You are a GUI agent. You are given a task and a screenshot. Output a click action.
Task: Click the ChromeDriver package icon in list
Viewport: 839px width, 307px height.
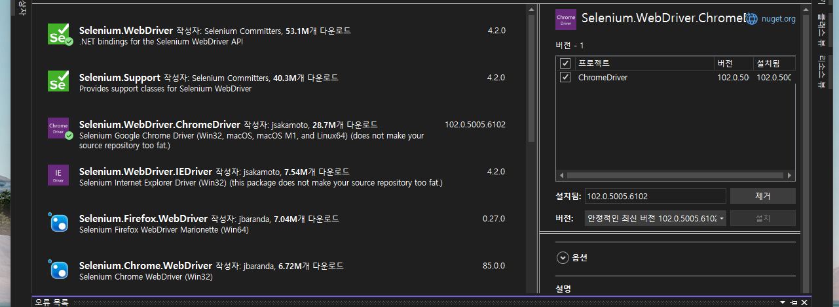coord(59,129)
